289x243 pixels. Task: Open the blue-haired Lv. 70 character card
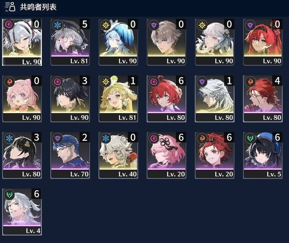click(70, 155)
